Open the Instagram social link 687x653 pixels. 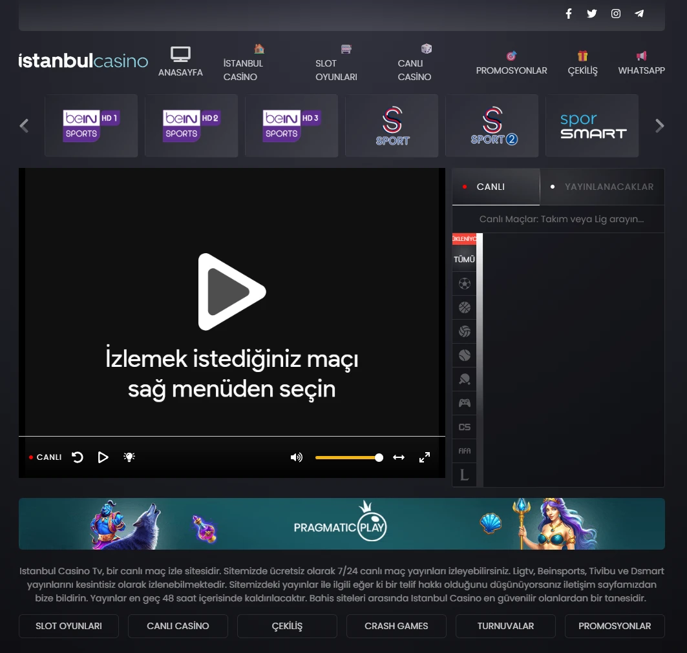click(x=615, y=14)
